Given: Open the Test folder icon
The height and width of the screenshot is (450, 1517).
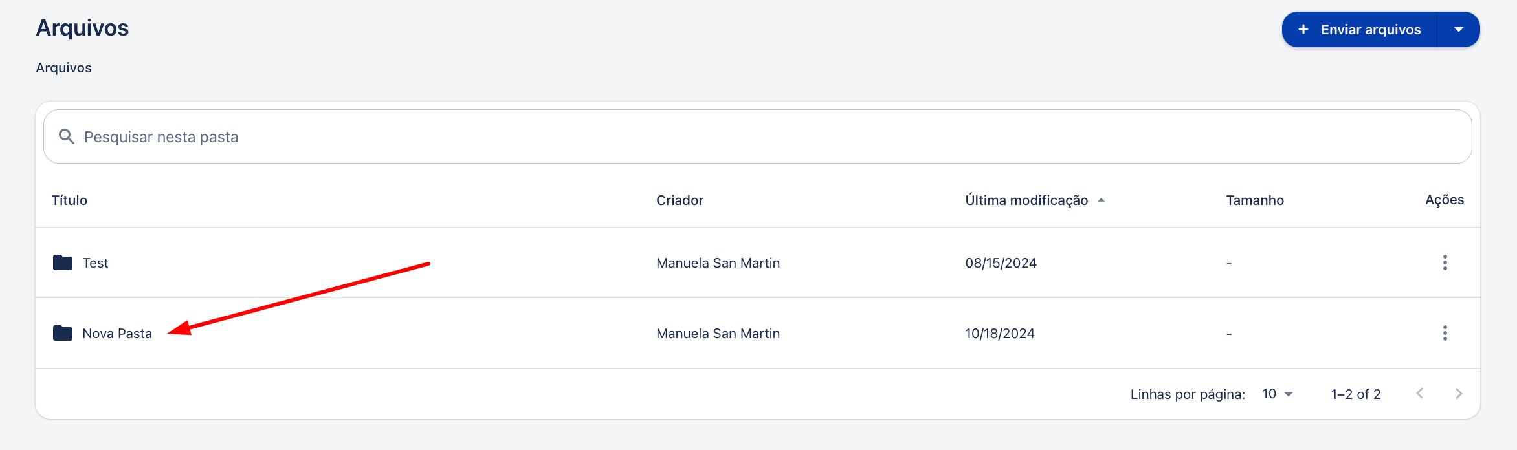Looking at the screenshot, I should pos(63,262).
